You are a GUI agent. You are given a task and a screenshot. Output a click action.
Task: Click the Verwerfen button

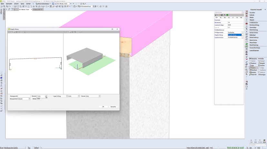point(113,106)
